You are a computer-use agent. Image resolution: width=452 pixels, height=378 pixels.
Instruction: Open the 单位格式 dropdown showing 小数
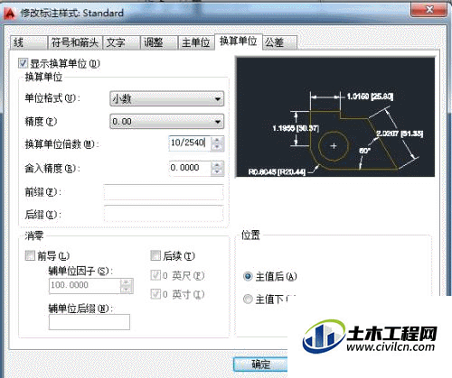pyautogui.click(x=166, y=98)
